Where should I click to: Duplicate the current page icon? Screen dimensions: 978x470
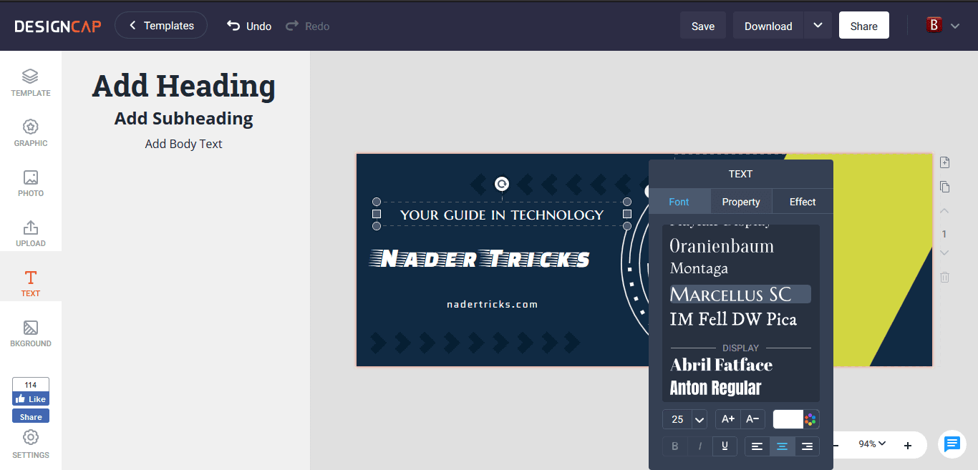point(945,187)
